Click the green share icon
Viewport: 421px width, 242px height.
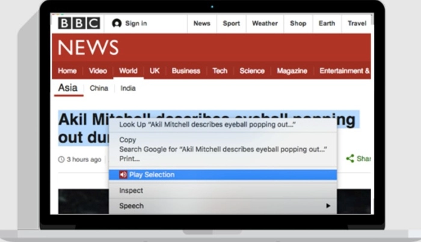350,159
